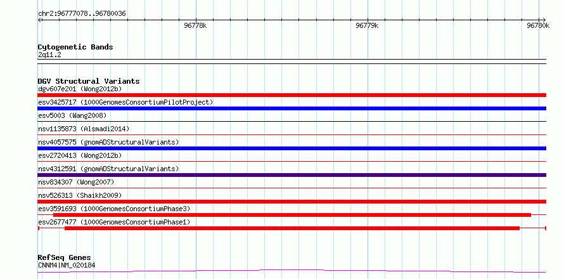Click the 96780k ruler tick label
The image size is (564, 279).
[538, 25]
